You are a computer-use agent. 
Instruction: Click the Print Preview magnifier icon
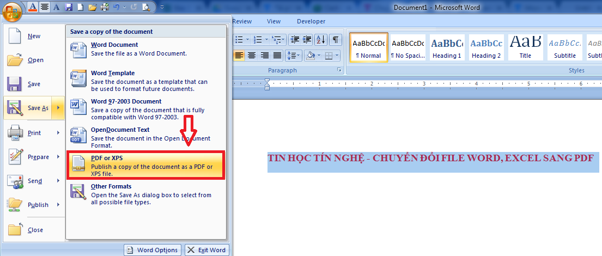click(x=146, y=7)
